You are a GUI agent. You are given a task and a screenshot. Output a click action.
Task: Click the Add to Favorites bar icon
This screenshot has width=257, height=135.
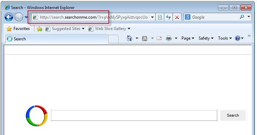39,29
